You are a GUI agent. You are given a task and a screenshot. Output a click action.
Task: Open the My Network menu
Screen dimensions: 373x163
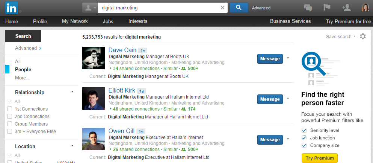75,21
